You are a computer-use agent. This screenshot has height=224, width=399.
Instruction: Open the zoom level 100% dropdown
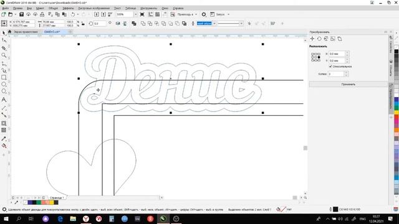tap(135, 14)
